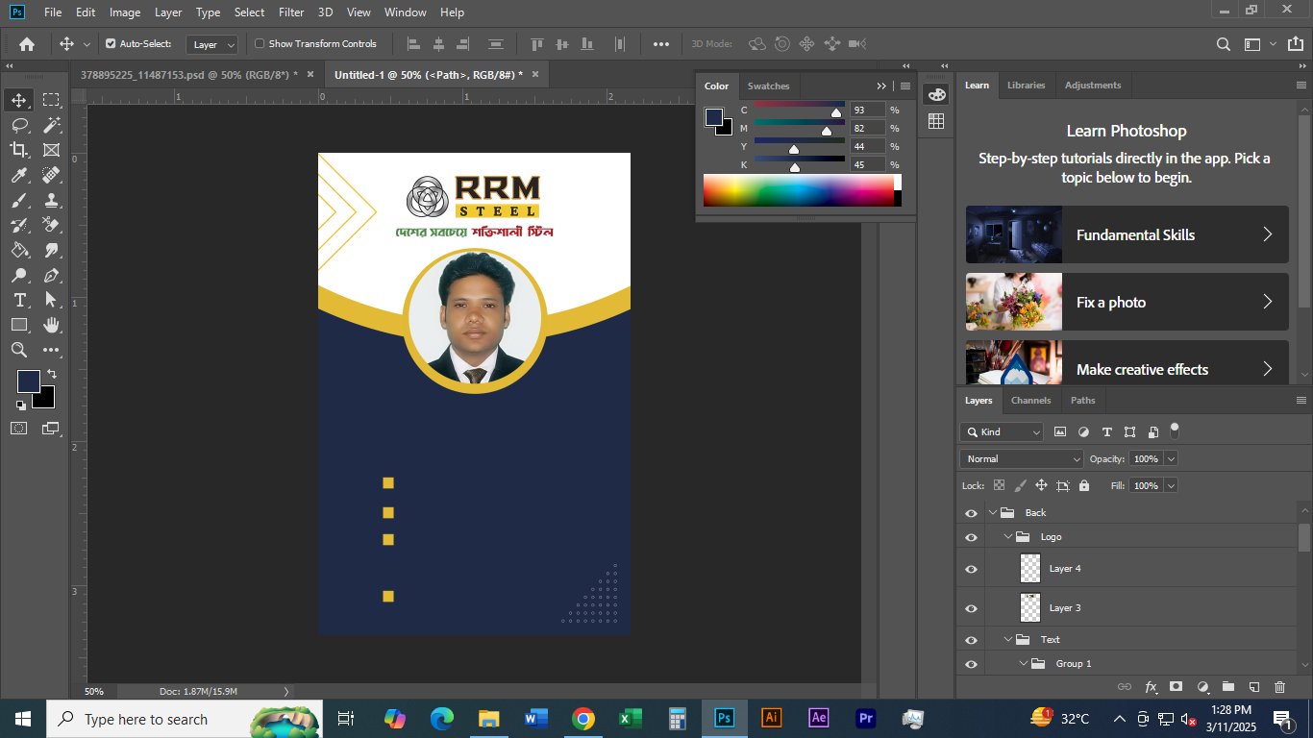Open the Image menu

[125, 12]
